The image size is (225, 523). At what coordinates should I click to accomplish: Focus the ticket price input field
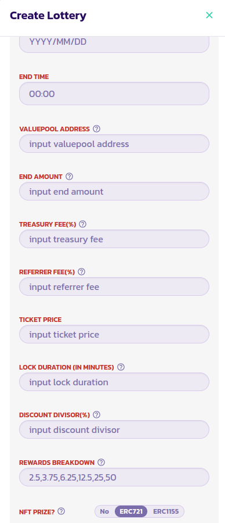point(114,334)
